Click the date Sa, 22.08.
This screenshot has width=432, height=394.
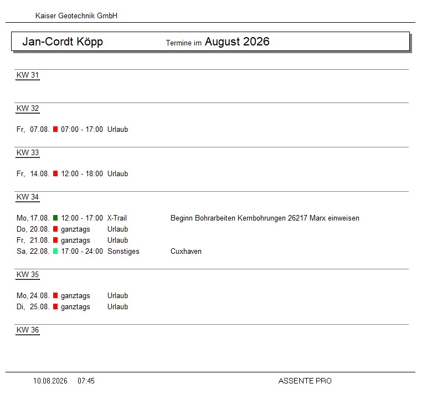[x=33, y=251]
